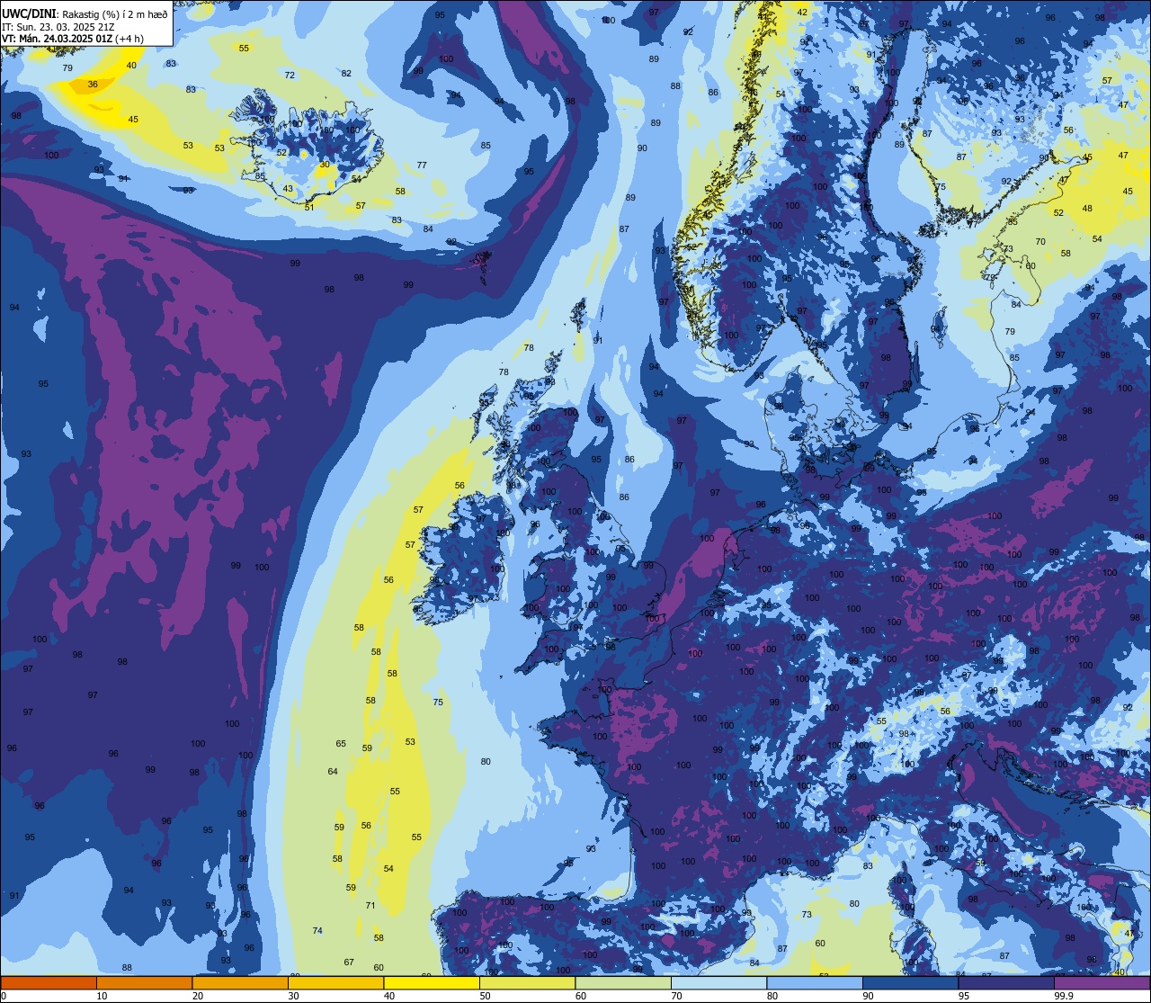The image size is (1151, 1003).
Task: Click the '72' value north of Iceland
Action: coord(290,76)
